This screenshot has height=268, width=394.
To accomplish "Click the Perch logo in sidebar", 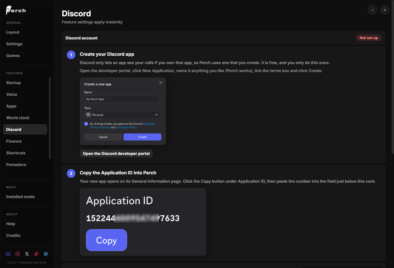I will 16,10.
